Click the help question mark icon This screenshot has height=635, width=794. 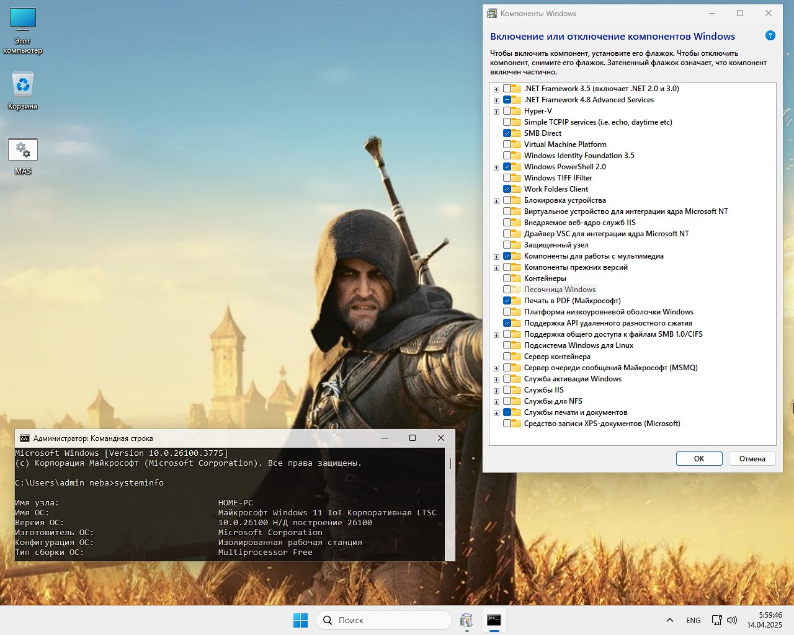point(770,36)
